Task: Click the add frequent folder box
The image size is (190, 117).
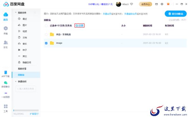Action: 26,89
